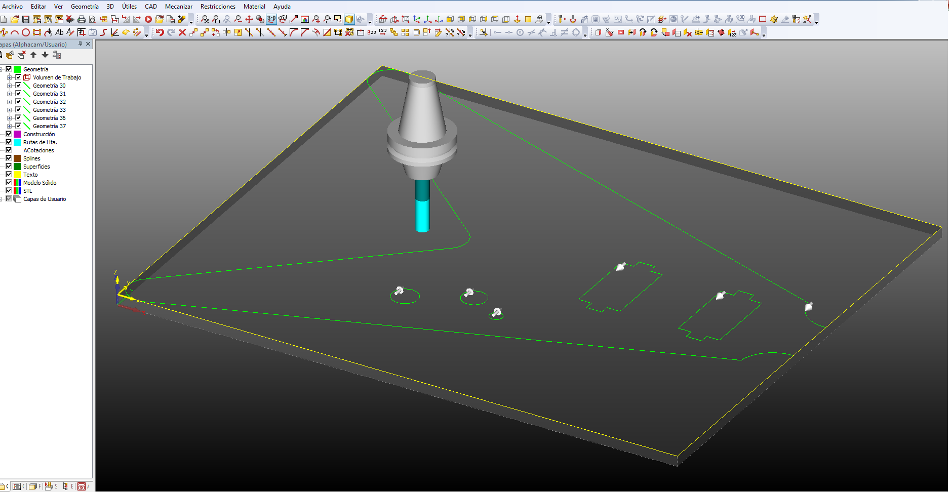This screenshot has width=949, height=492.
Task: Pin the Capas panel
Action: point(80,44)
